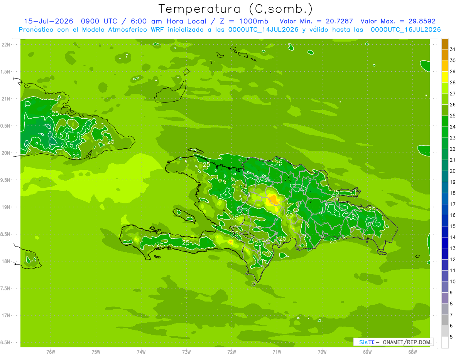
Task: Click color scale label '14'
Action: tap(453, 237)
